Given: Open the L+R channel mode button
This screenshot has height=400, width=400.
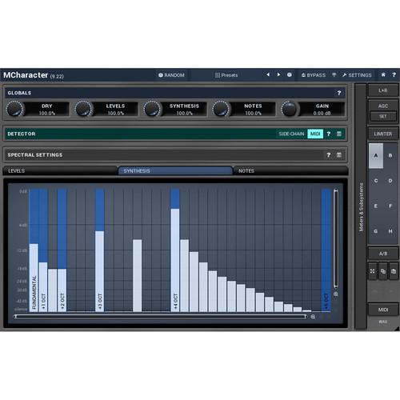Looking at the screenshot, I should coord(383,90).
